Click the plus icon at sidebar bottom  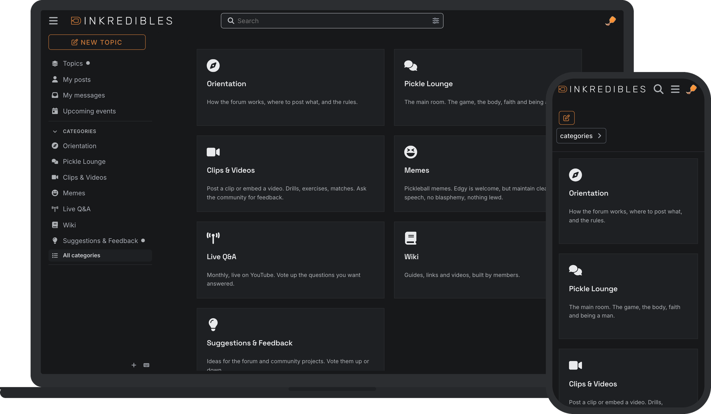click(x=134, y=365)
